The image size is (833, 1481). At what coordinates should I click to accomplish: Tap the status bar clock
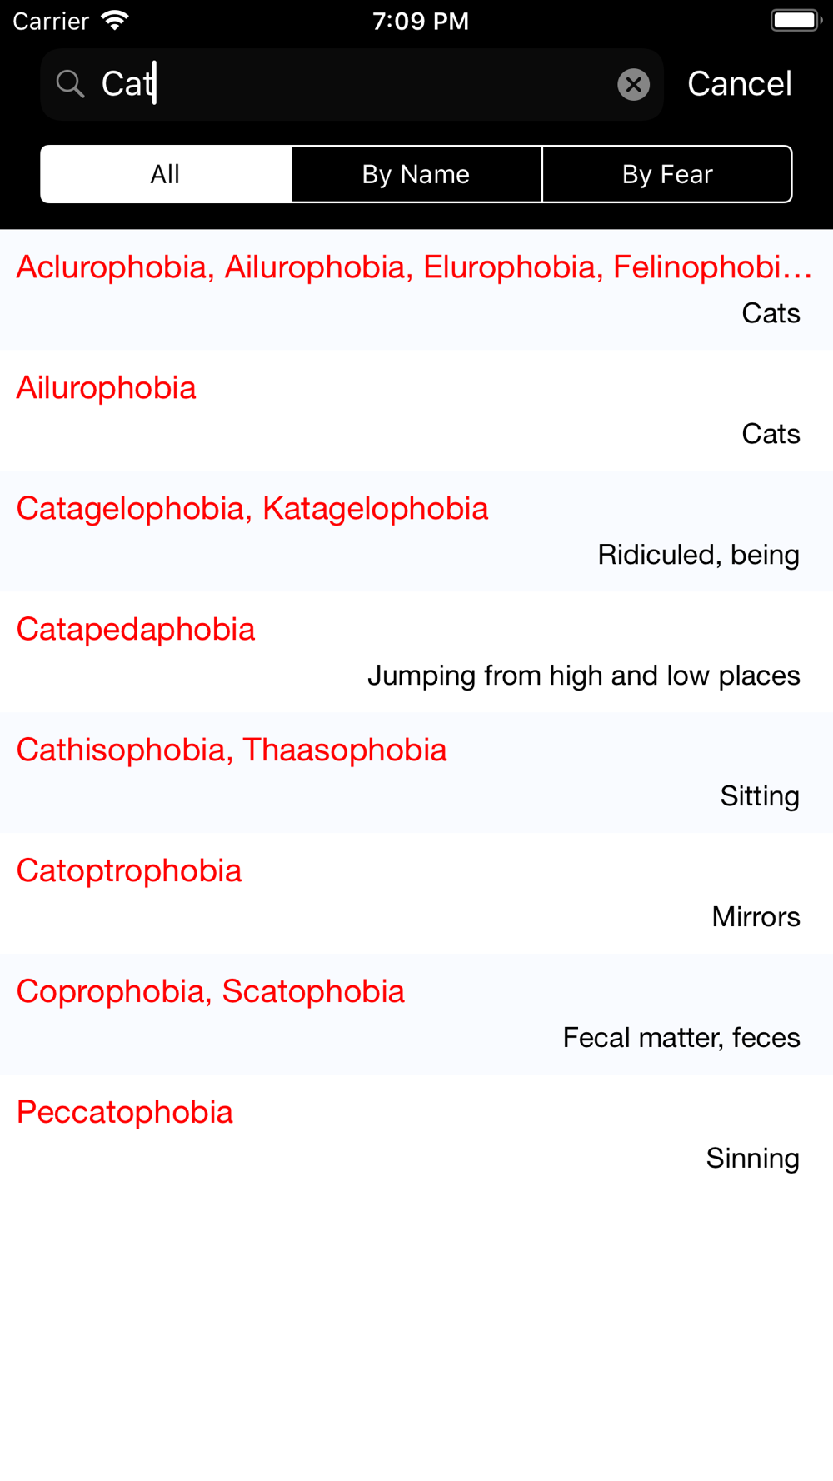point(420,21)
